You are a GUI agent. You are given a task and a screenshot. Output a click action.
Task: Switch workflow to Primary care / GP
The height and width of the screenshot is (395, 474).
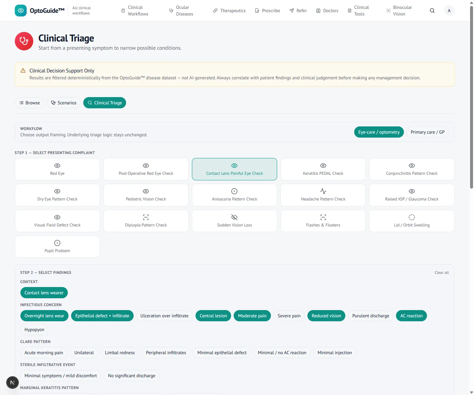click(x=428, y=132)
